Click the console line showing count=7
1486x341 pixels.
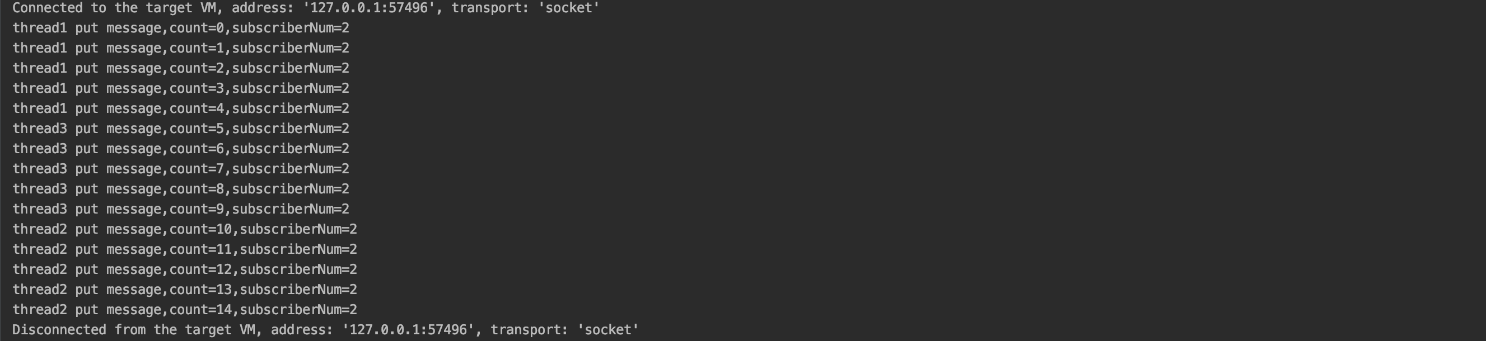point(180,169)
